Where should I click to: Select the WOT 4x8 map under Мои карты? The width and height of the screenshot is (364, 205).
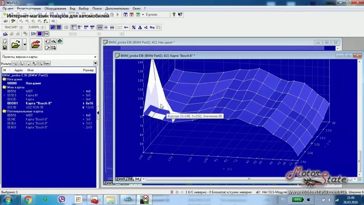click(x=49, y=91)
